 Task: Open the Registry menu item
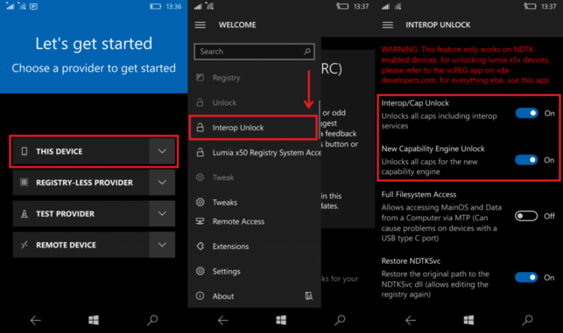(x=254, y=78)
